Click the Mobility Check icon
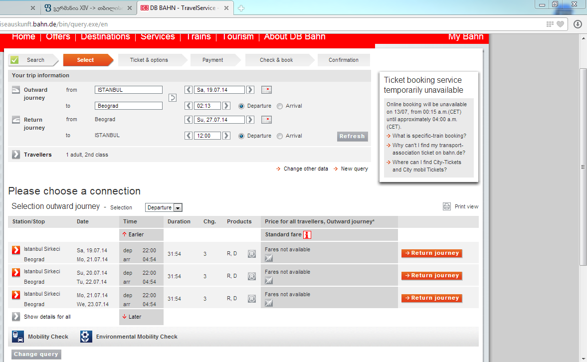The image size is (587, 362). (x=17, y=337)
